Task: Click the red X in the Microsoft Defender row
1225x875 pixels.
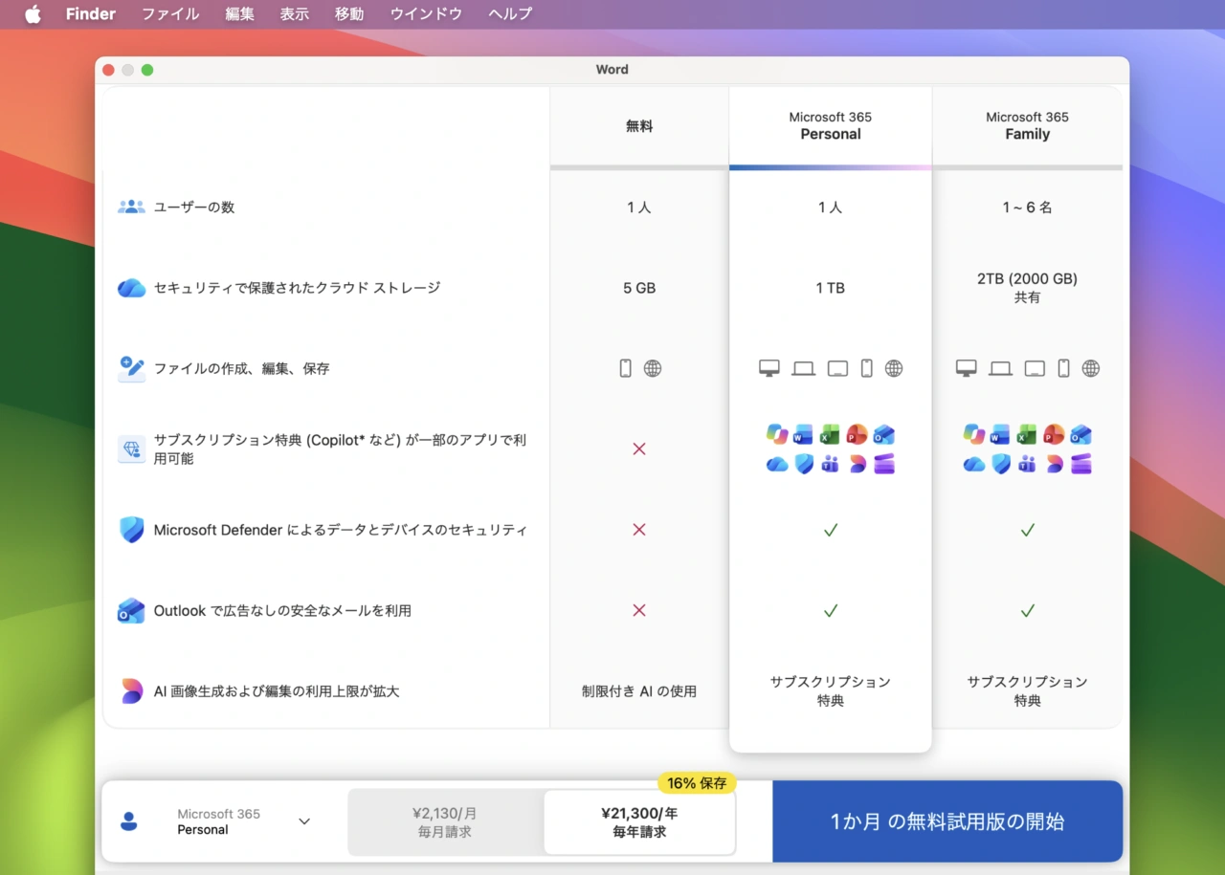Action: pos(639,530)
